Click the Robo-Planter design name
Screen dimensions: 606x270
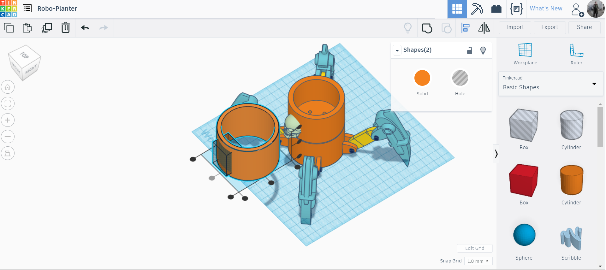(57, 9)
